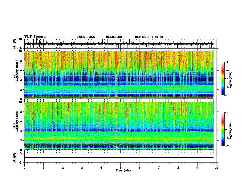Click the "-7" label on ch.2 colorbar

click(x=227, y=146)
